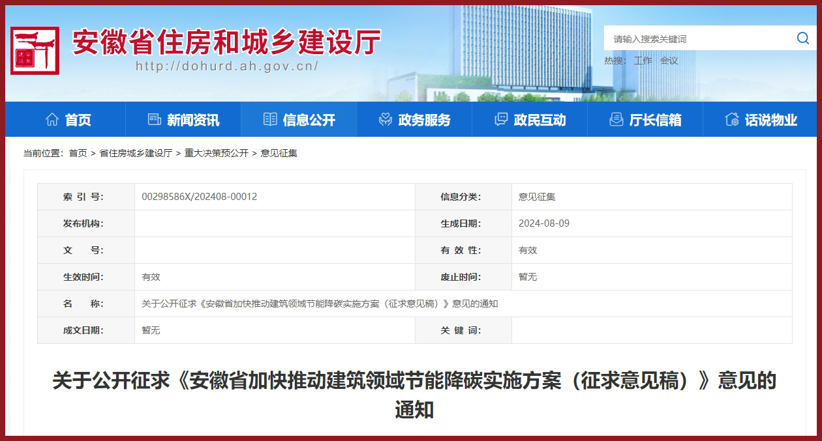Viewport: 822px width, 441px height.
Task: Click the 生成日期 label cell
Action: (x=463, y=223)
